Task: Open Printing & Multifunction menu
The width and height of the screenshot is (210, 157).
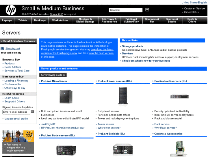Action: (131, 20)
